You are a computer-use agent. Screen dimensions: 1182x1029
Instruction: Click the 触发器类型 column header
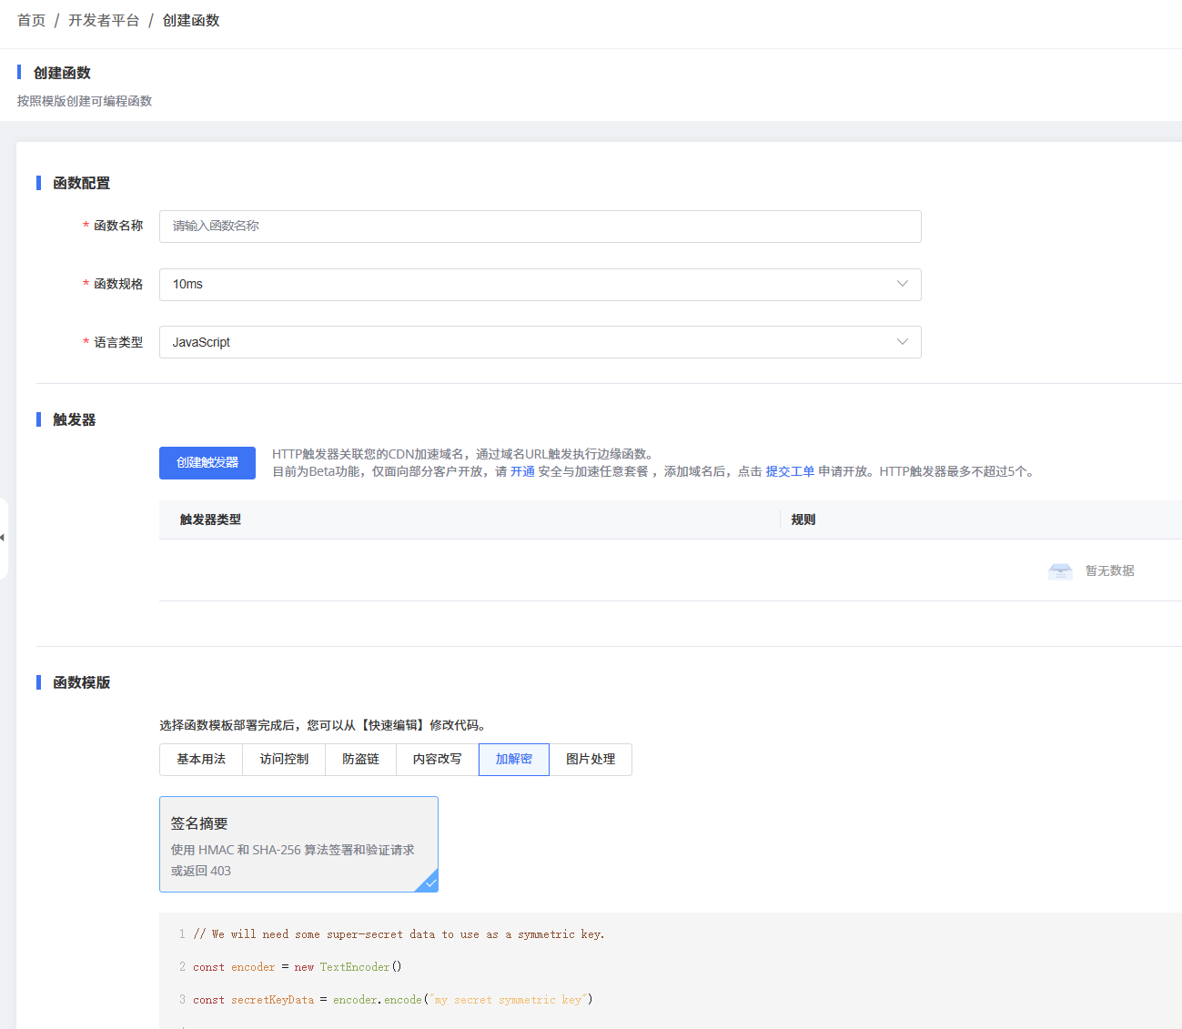[x=210, y=520]
